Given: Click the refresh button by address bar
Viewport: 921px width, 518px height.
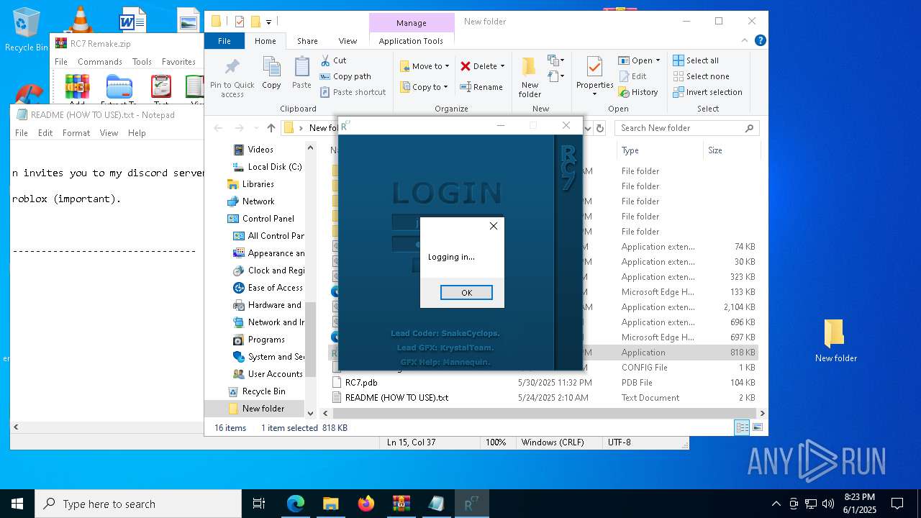Looking at the screenshot, I should (601, 128).
